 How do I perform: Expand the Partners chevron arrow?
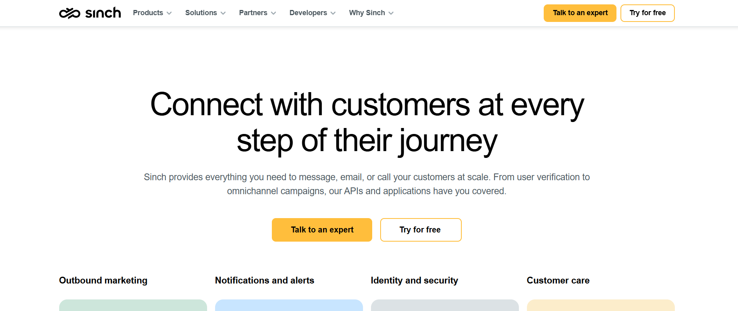tap(273, 13)
